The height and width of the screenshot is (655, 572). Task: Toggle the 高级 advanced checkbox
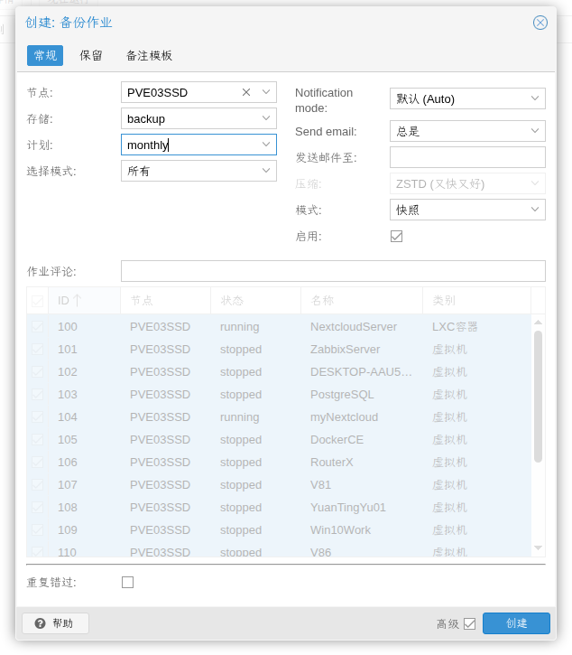pyautogui.click(x=469, y=623)
